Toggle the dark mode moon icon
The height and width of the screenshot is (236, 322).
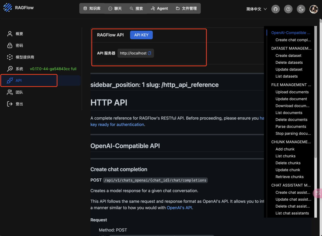pos(301,9)
